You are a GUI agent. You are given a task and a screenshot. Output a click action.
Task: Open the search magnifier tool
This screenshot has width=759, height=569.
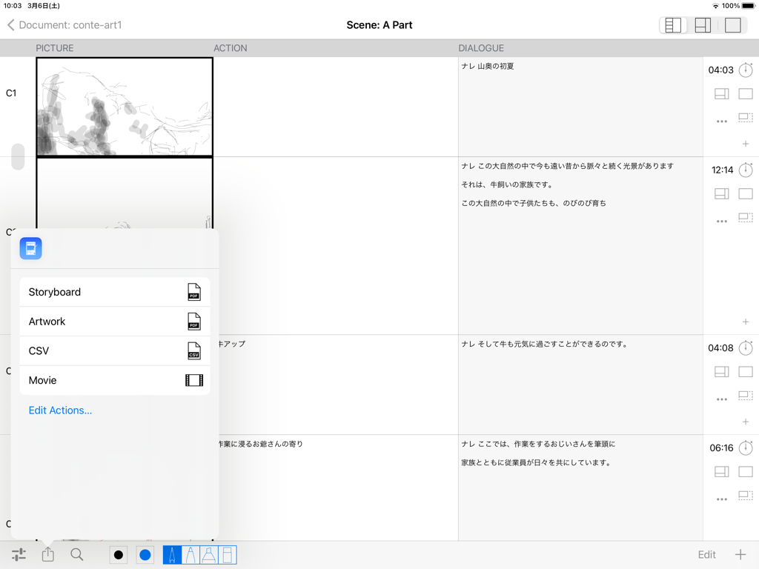77,554
